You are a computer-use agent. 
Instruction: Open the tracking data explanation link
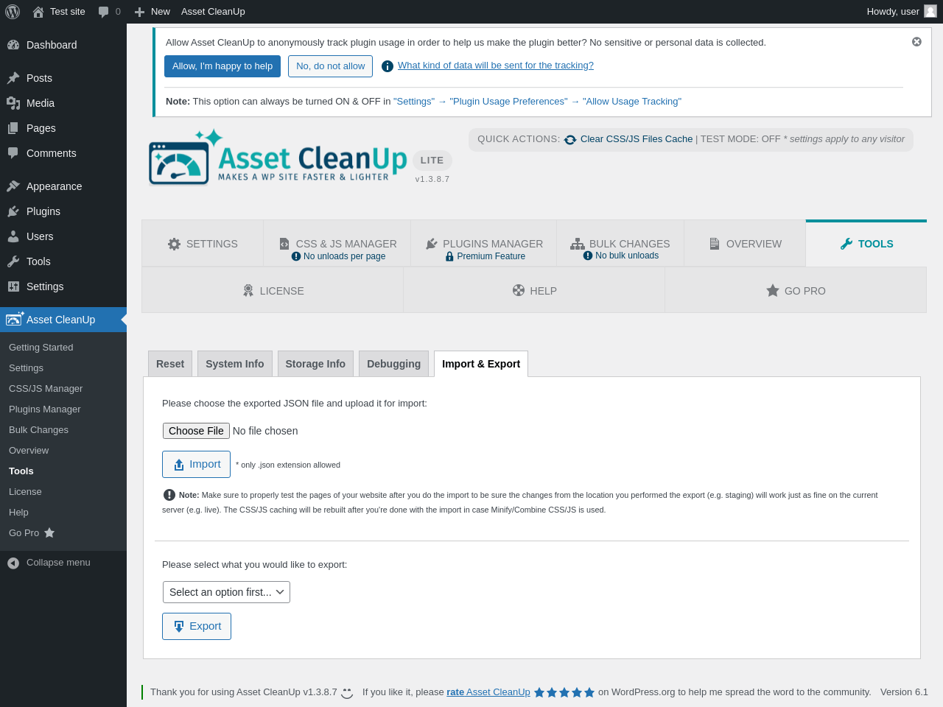click(x=496, y=66)
